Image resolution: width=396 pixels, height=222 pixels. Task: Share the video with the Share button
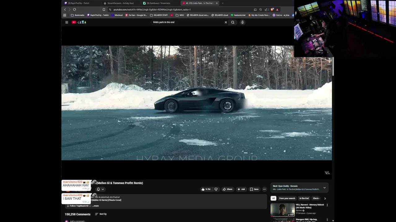point(227,189)
